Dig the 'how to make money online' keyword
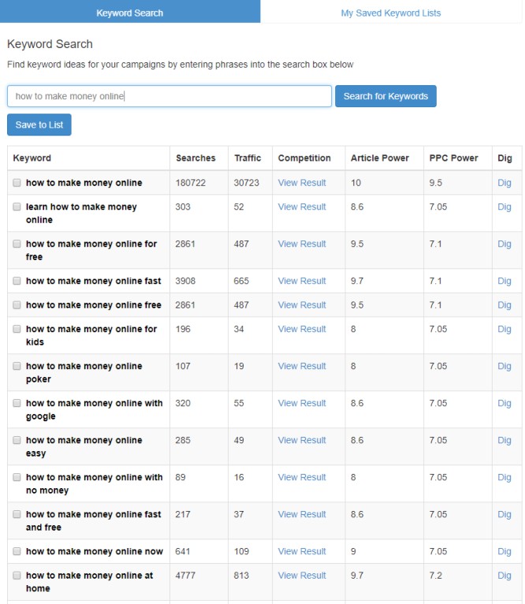 click(505, 183)
